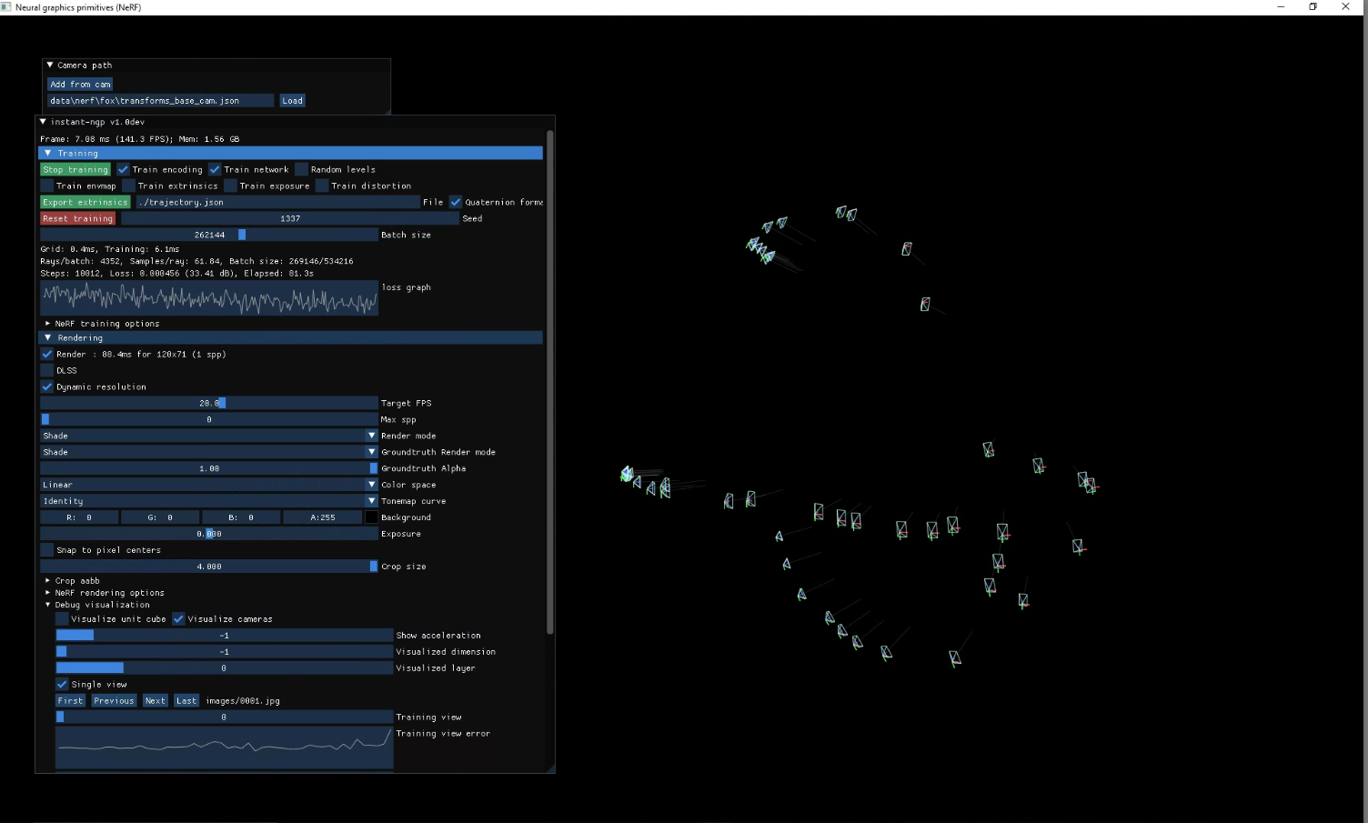This screenshot has width=1368, height=823.
Task: Click Next to view next training image
Action: [155, 700]
